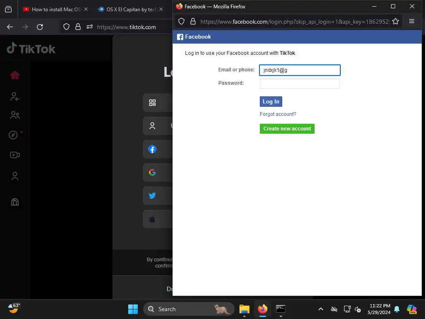
Task: Open the terminal taskbar icon
Action: click(x=281, y=309)
